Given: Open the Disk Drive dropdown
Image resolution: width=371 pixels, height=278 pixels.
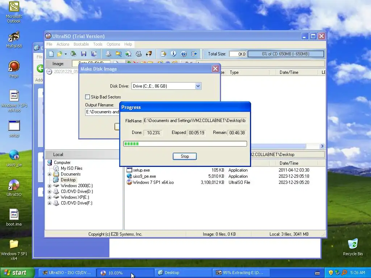Looking at the screenshot, I should coord(198,86).
